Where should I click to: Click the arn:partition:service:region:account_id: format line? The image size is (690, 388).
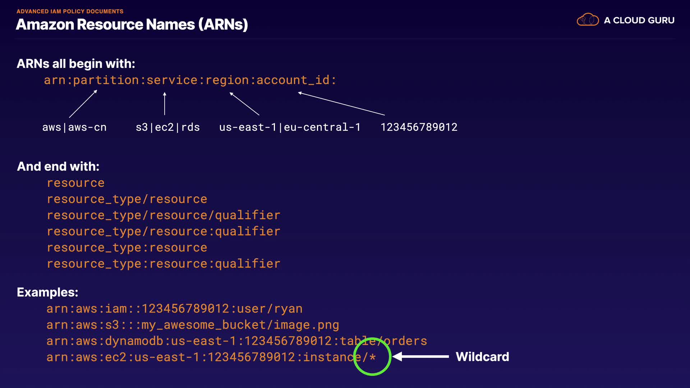click(x=190, y=80)
